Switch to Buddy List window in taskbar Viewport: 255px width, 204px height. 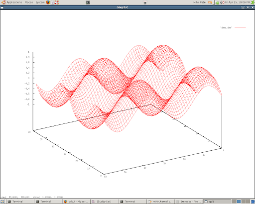(x=105, y=202)
